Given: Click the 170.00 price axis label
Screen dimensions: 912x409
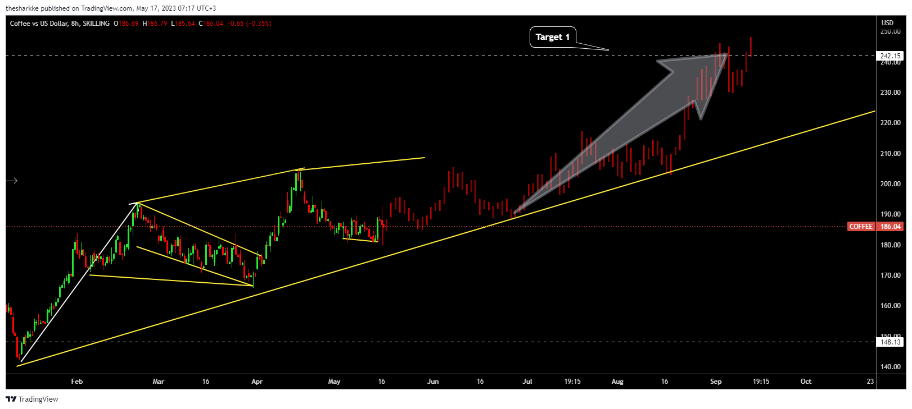Looking at the screenshot, I should point(890,275).
